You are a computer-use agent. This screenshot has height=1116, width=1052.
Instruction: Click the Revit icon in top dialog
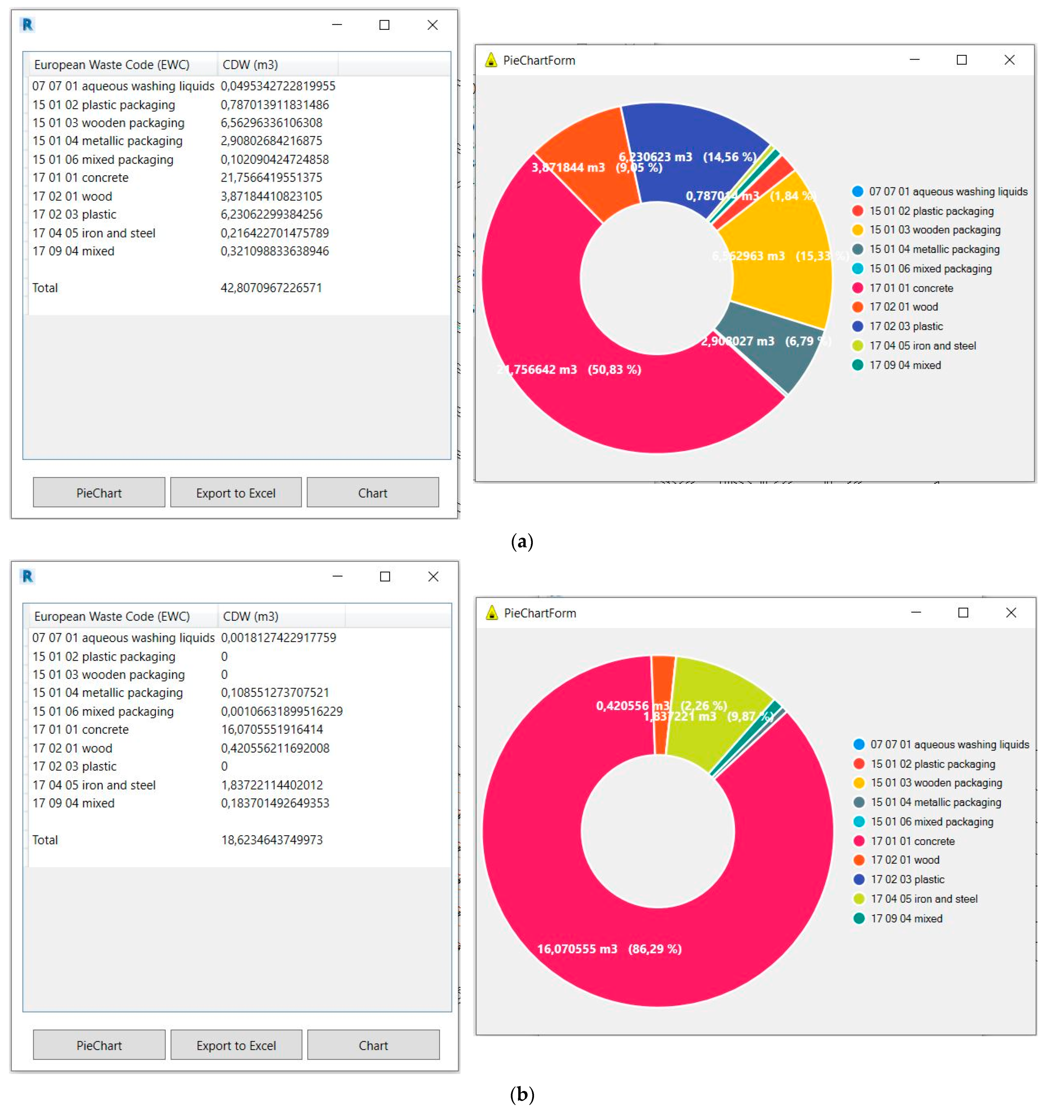click(x=27, y=25)
